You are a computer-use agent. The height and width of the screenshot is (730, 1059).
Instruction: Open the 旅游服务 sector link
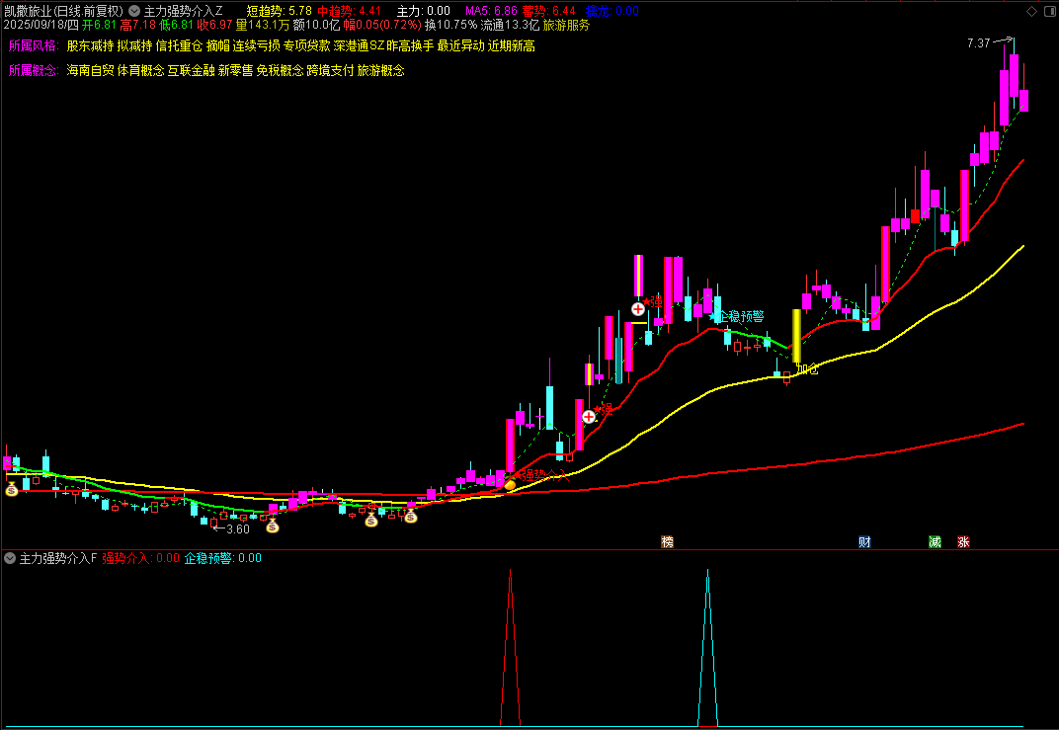(x=566, y=26)
